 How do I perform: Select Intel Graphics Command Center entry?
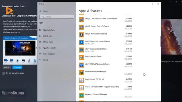tap(106, 42)
